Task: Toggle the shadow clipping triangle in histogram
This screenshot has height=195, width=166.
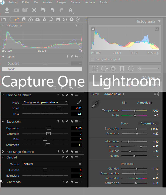Action: pyautogui.click(x=93, y=29)
